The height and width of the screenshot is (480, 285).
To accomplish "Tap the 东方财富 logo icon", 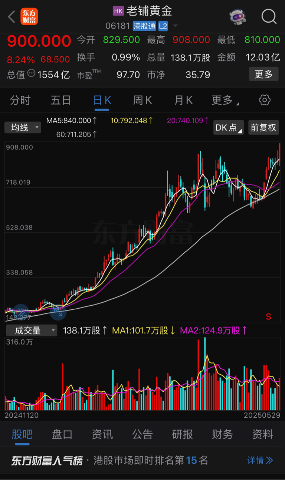I will pyautogui.click(x=29, y=17).
